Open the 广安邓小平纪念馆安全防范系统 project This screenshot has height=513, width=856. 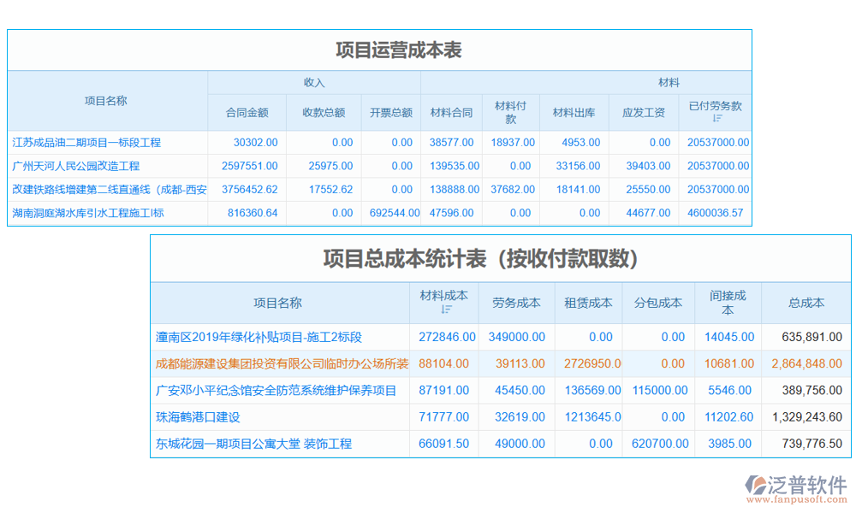(x=275, y=390)
